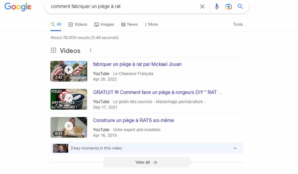The image size is (298, 174).
Task: Open 'Construire un piège à RATS soi-même' link
Action: [x=133, y=120]
